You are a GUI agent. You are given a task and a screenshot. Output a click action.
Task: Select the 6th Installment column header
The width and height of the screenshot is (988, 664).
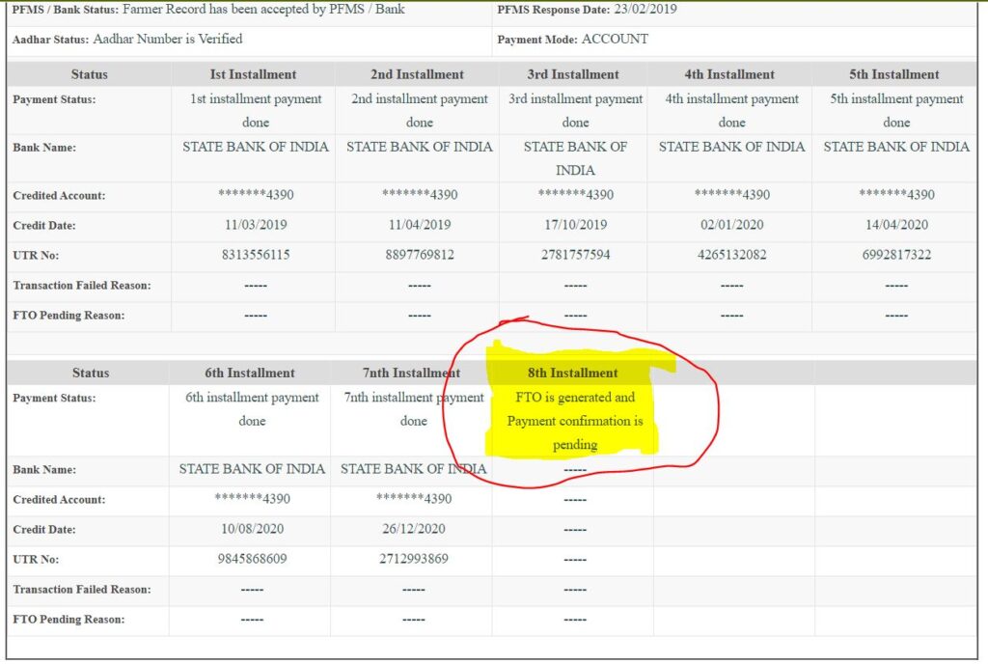(253, 373)
